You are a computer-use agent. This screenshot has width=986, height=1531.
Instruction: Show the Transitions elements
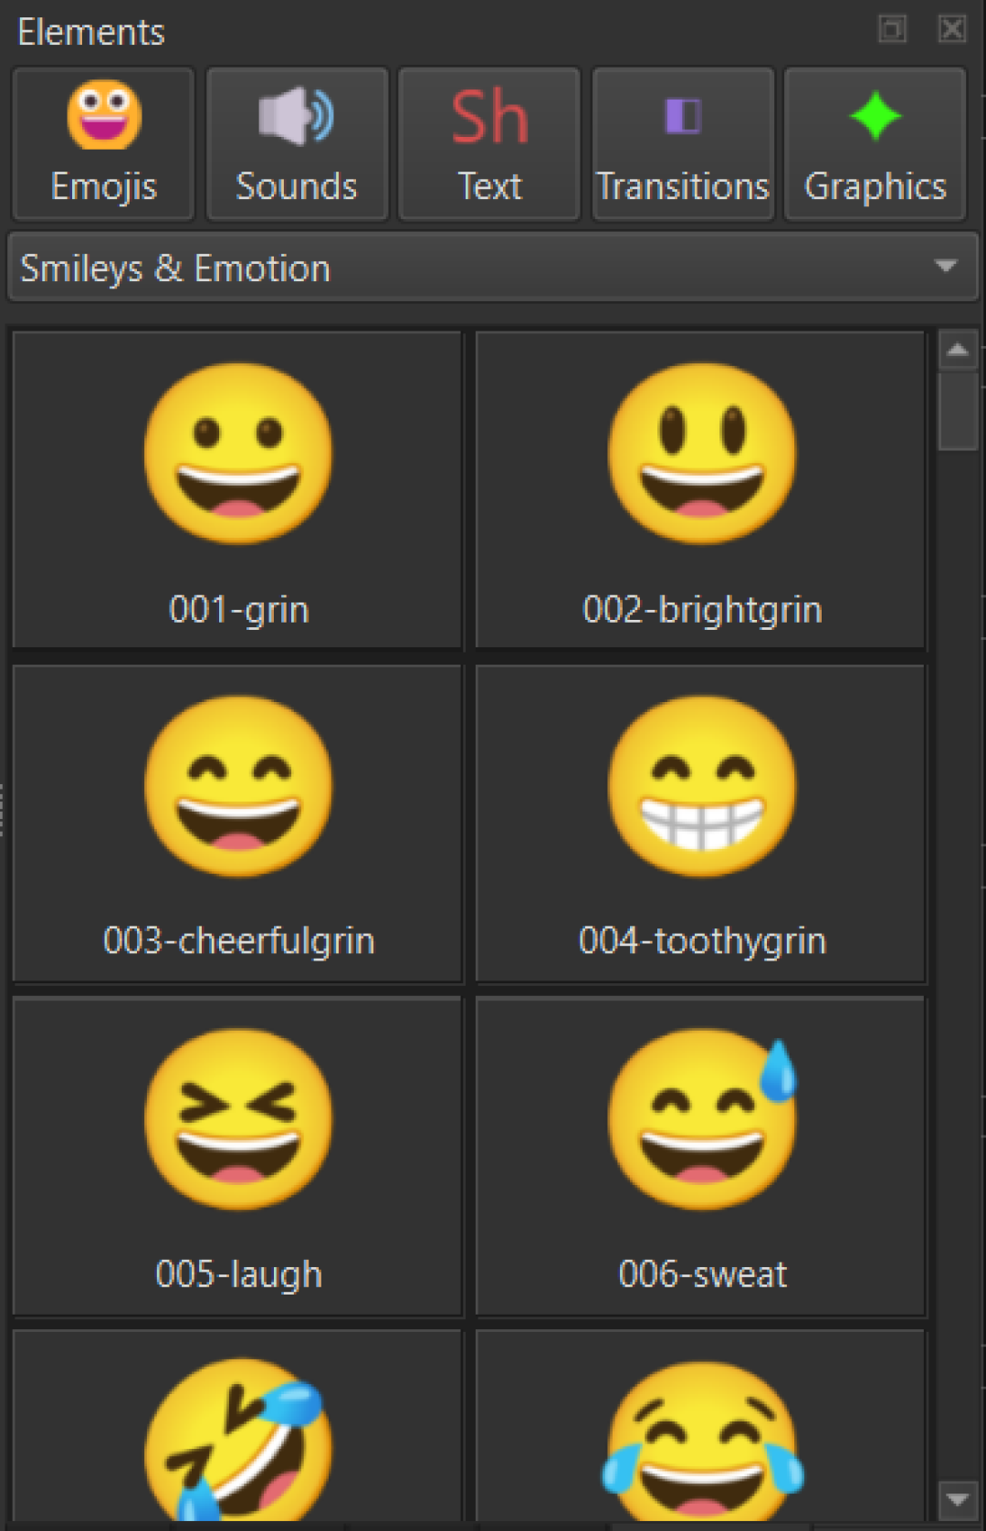point(683,144)
